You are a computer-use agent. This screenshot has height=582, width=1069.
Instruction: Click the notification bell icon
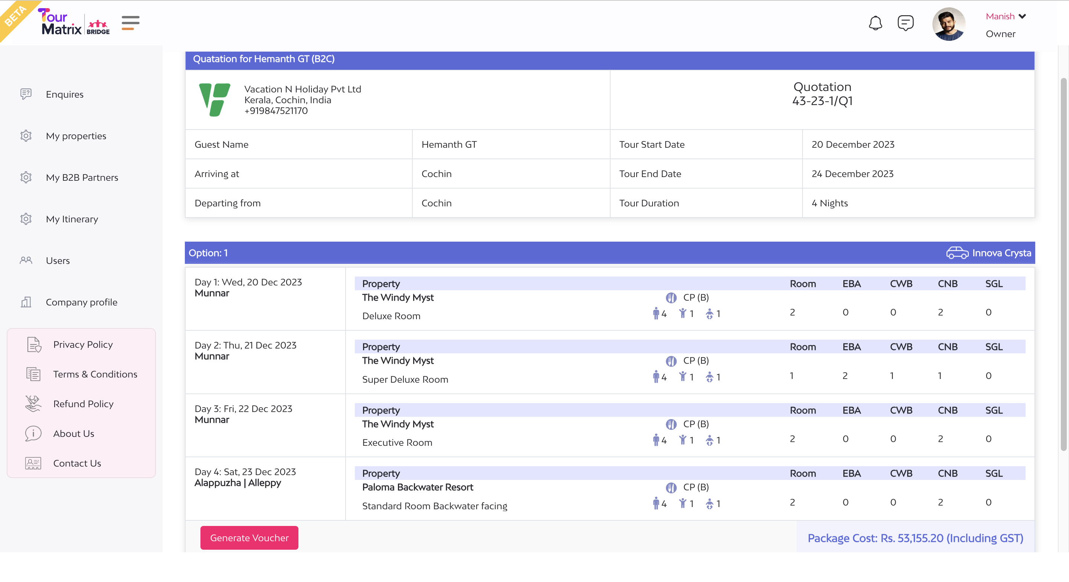875,23
